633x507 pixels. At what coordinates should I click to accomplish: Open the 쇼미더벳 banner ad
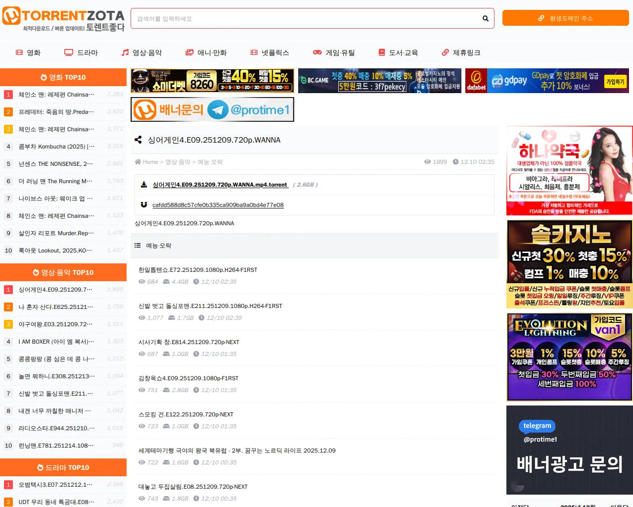tap(213, 81)
